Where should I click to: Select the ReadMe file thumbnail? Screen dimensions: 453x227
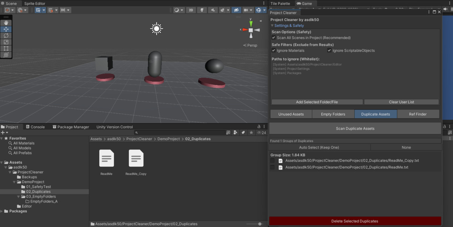(x=106, y=158)
